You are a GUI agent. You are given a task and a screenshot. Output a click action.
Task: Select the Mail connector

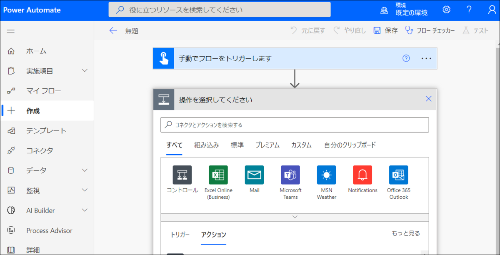tap(254, 175)
